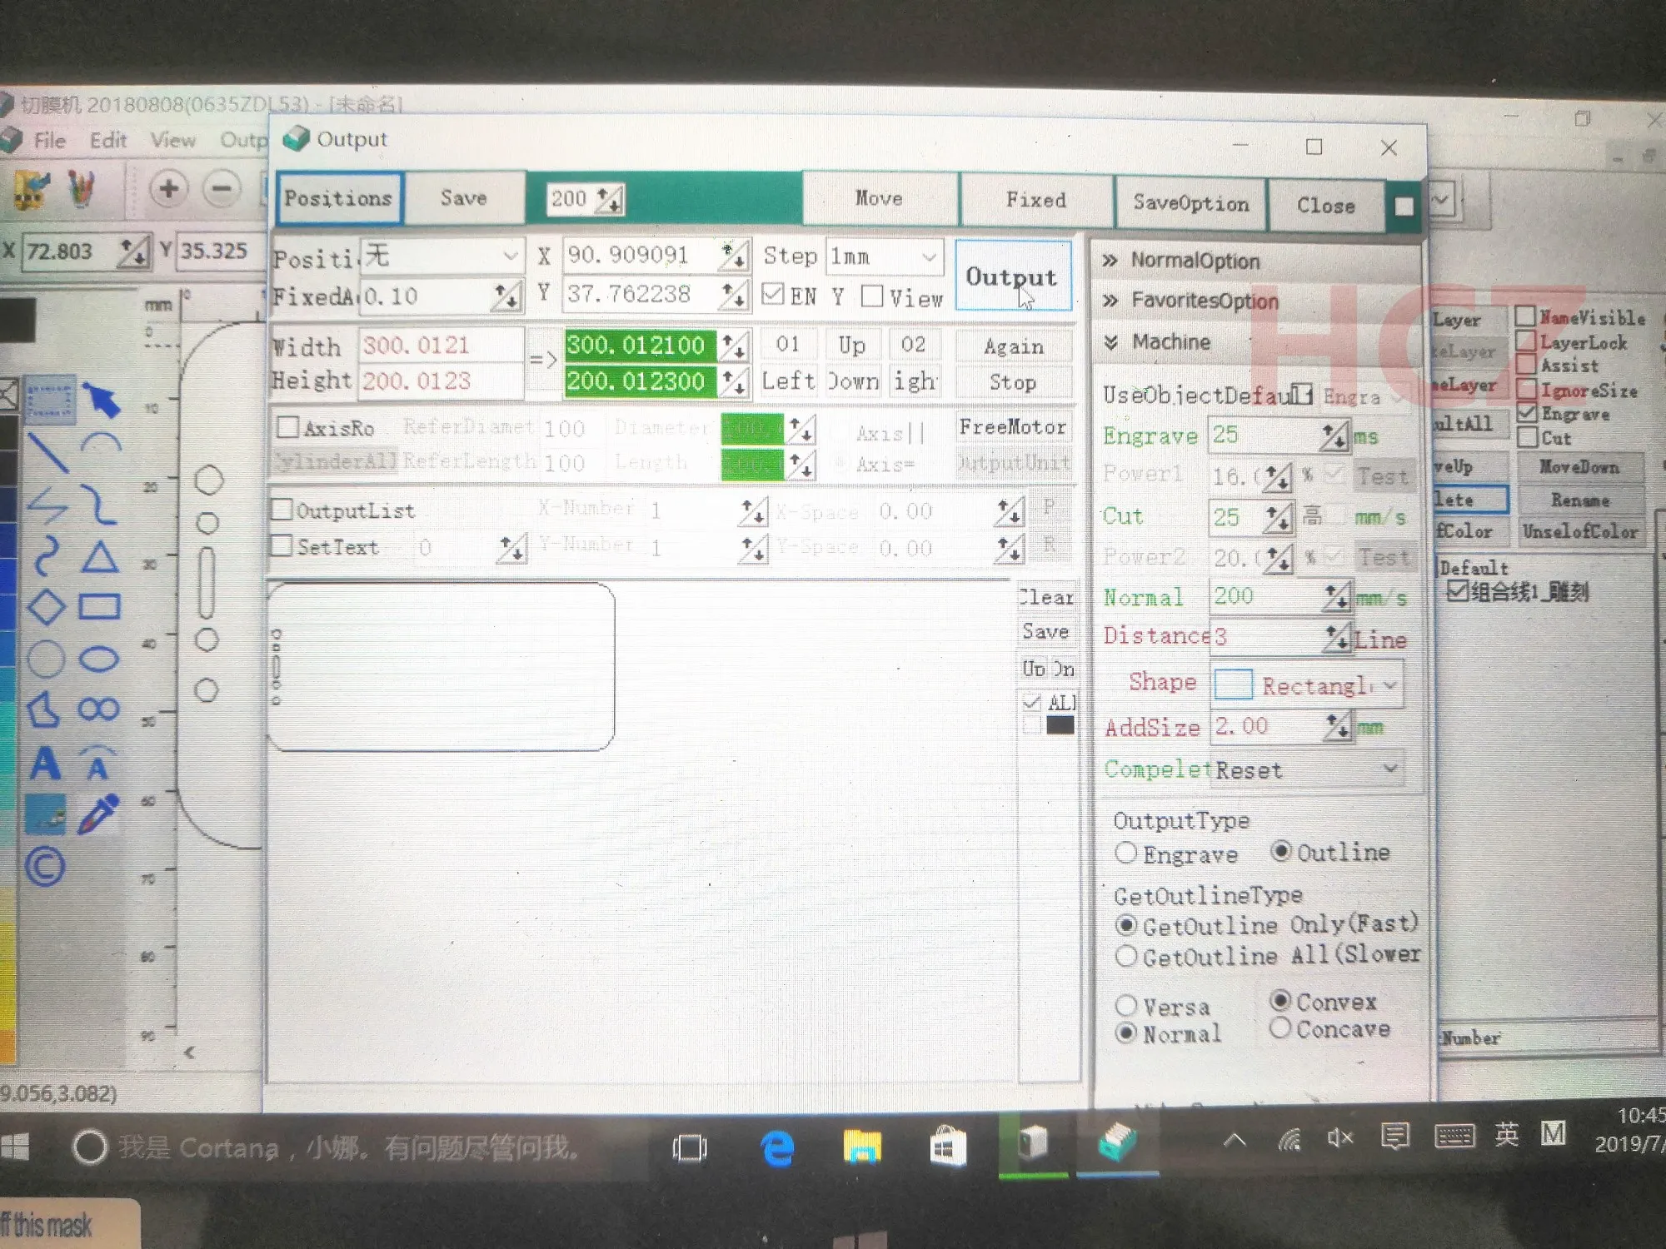Select the Engrave output type radio
Viewport: 1666px width, 1249px height.
point(1125,853)
